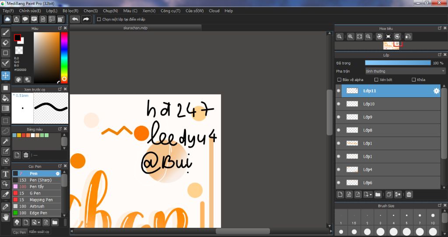
Task: Open Cloud menu
Action: (214, 11)
